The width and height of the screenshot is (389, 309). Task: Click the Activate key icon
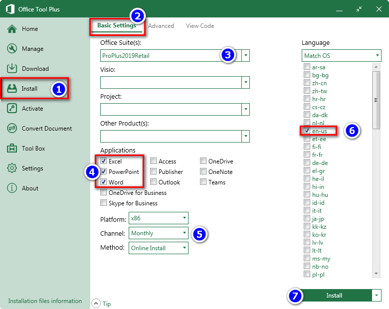[x=12, y=108]
